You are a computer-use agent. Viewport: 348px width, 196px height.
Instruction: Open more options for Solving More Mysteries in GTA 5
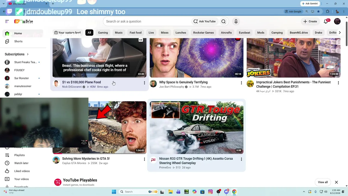coord(144,159)
